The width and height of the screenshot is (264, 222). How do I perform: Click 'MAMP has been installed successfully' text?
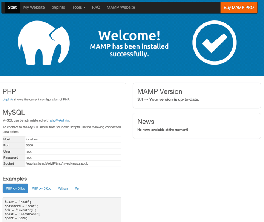coord(129,50)
